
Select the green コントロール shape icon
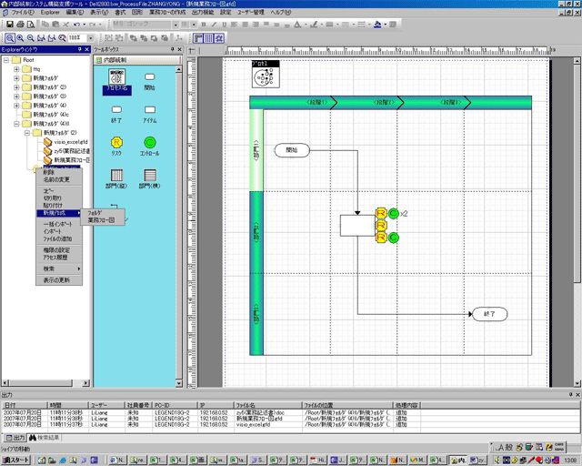150,143
